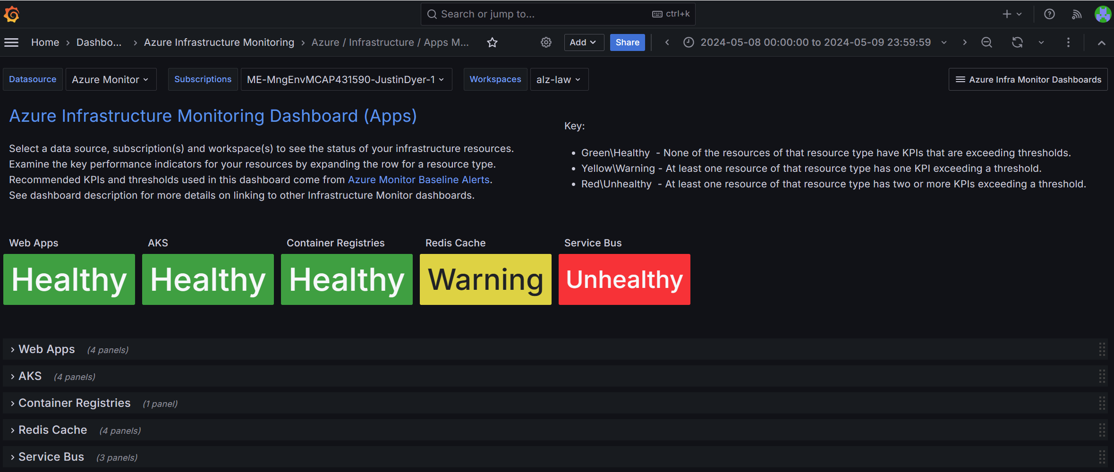The height and width of the screenshot is (472, 1114).
Task: Open dashboard settings gear
Action: 546,42
